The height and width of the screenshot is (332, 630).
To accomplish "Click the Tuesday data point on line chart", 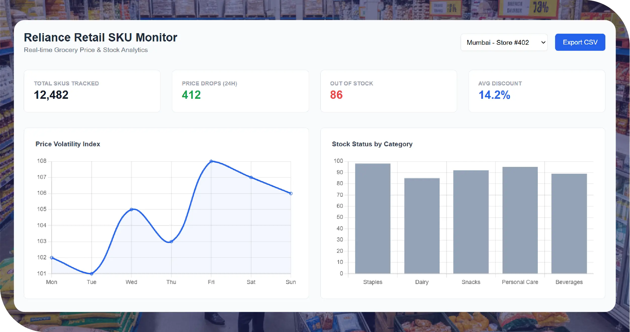I will click(x=92, y=273).
